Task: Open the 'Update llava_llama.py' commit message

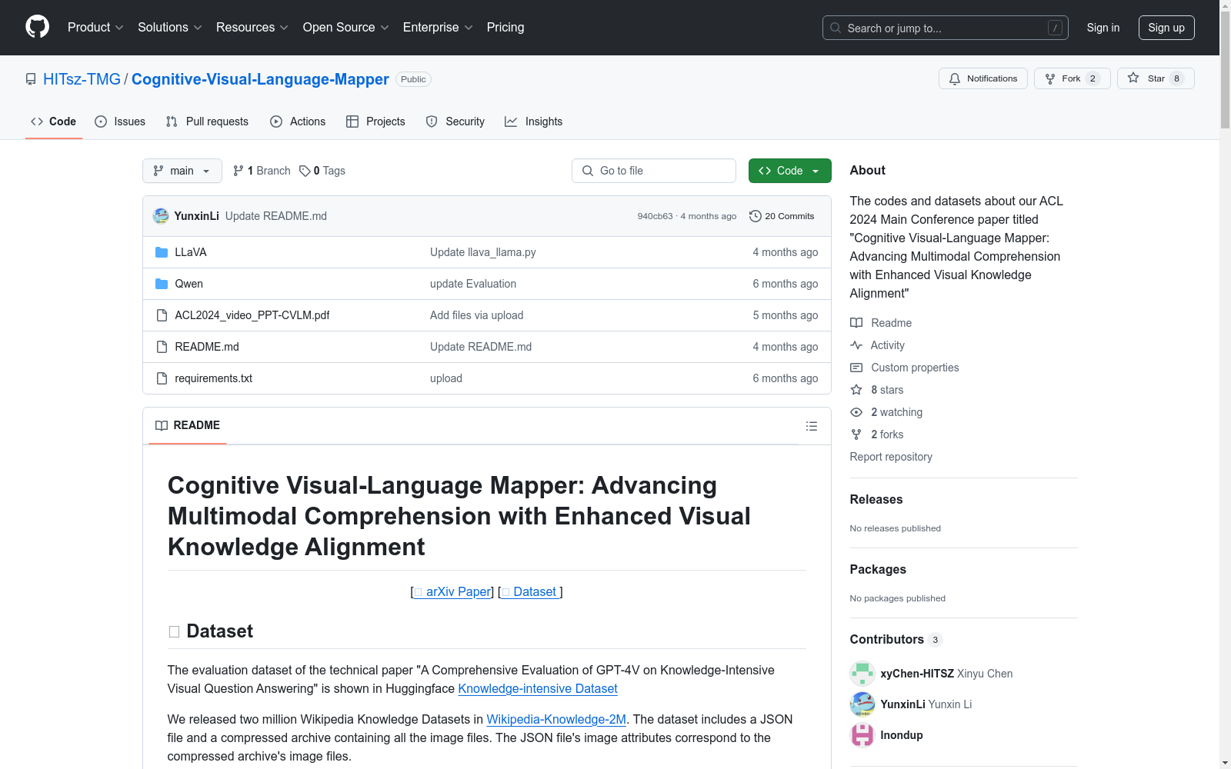Action: pyautogui.click(x=483, y=252)
